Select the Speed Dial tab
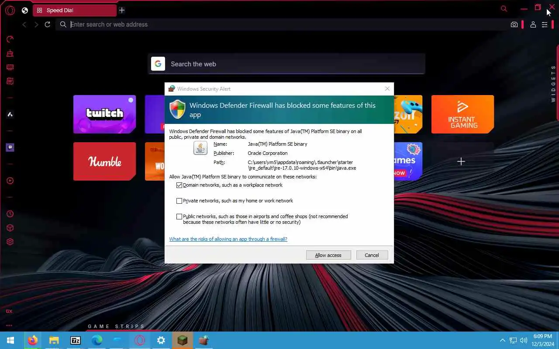 tap(75, 10)
